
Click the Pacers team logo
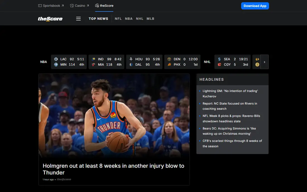[x=93, y=59]
